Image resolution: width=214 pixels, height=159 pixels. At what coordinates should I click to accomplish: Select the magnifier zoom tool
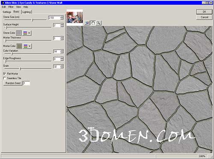click(x=98, y=23)
